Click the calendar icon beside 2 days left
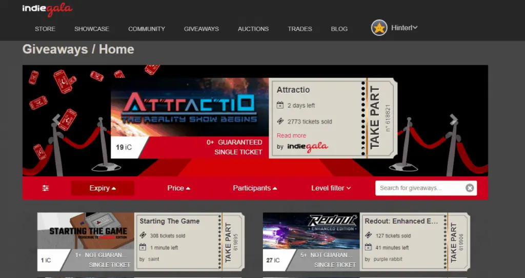 280,105
